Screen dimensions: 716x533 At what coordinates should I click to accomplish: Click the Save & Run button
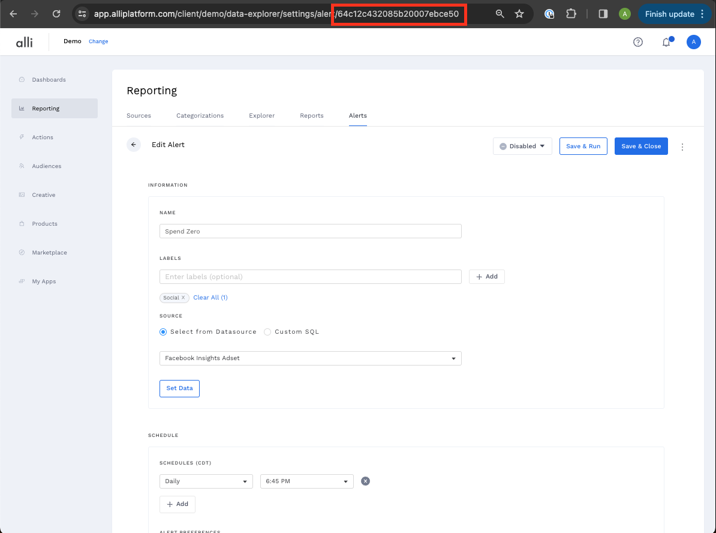[583, 146]
